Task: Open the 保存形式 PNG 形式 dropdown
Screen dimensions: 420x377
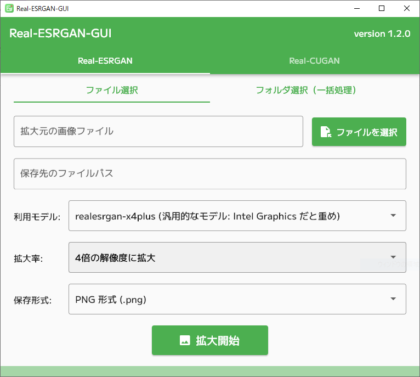Action: 237,299
